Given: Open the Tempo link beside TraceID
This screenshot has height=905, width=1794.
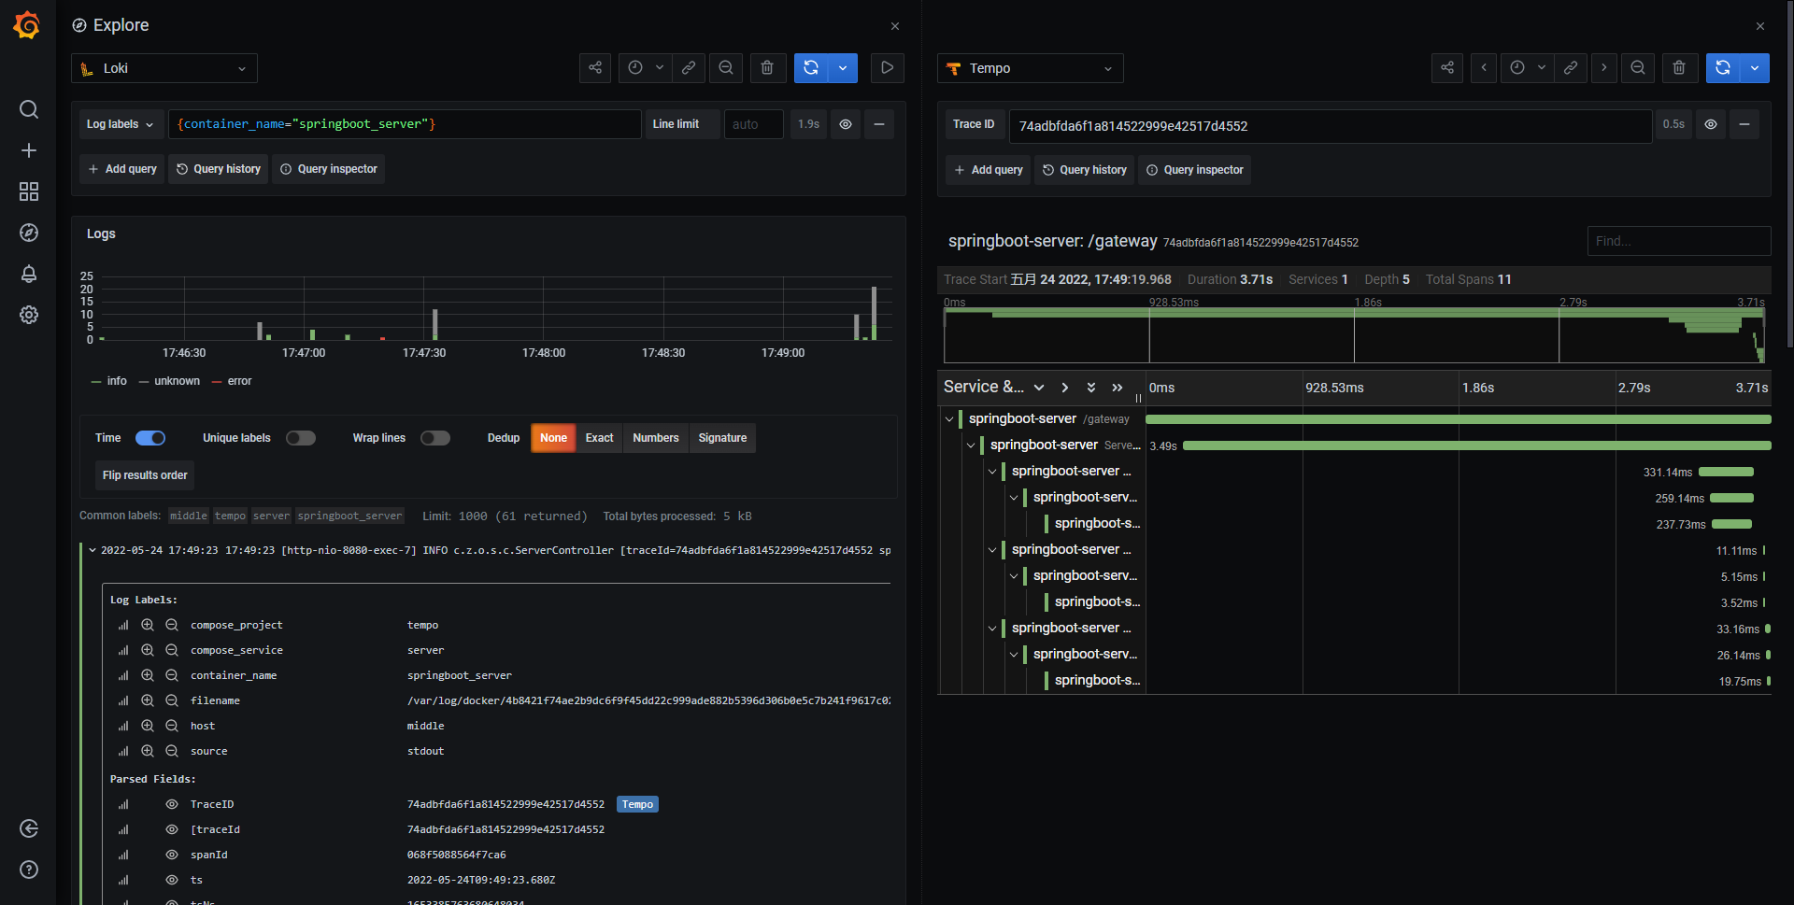Looking at the screenshot, I should 637,804.
